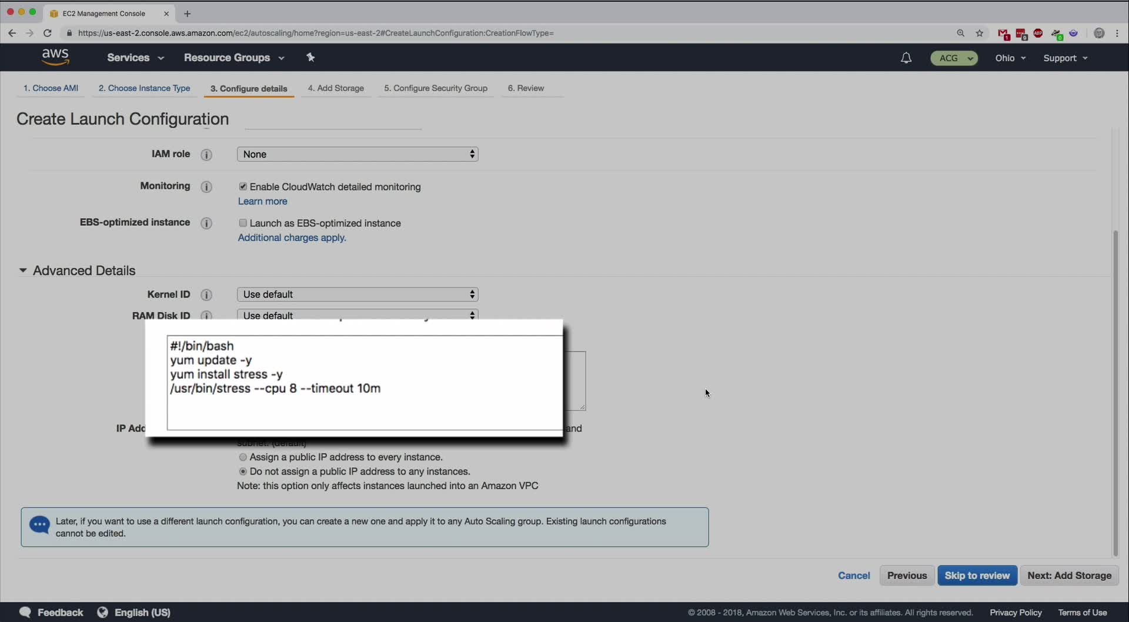The height and width of the screenshot is (622, 1129).
Task: Click the ABP adblock extension icon
Action: coord(1038,33)
